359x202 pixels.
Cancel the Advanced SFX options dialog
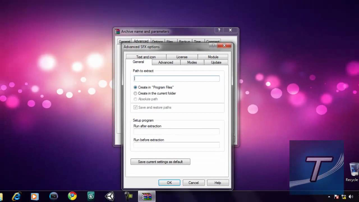(x=193, y=183)
